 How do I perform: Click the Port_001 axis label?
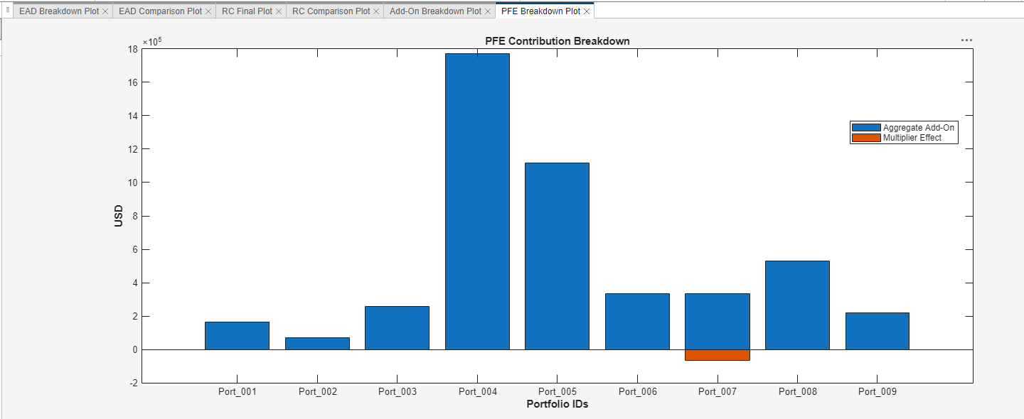coord(238,391)
